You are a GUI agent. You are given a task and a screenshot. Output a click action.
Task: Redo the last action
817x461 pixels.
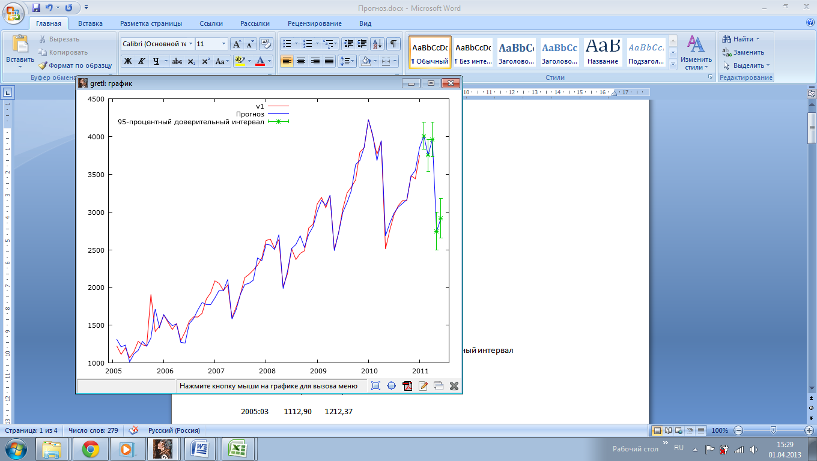(68, 8)
